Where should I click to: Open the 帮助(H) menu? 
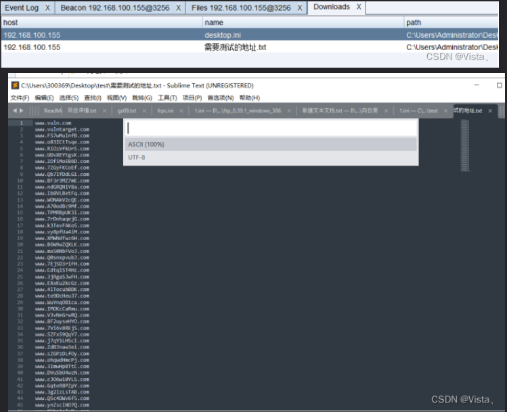pyautogui.click(x=249, y=98)
